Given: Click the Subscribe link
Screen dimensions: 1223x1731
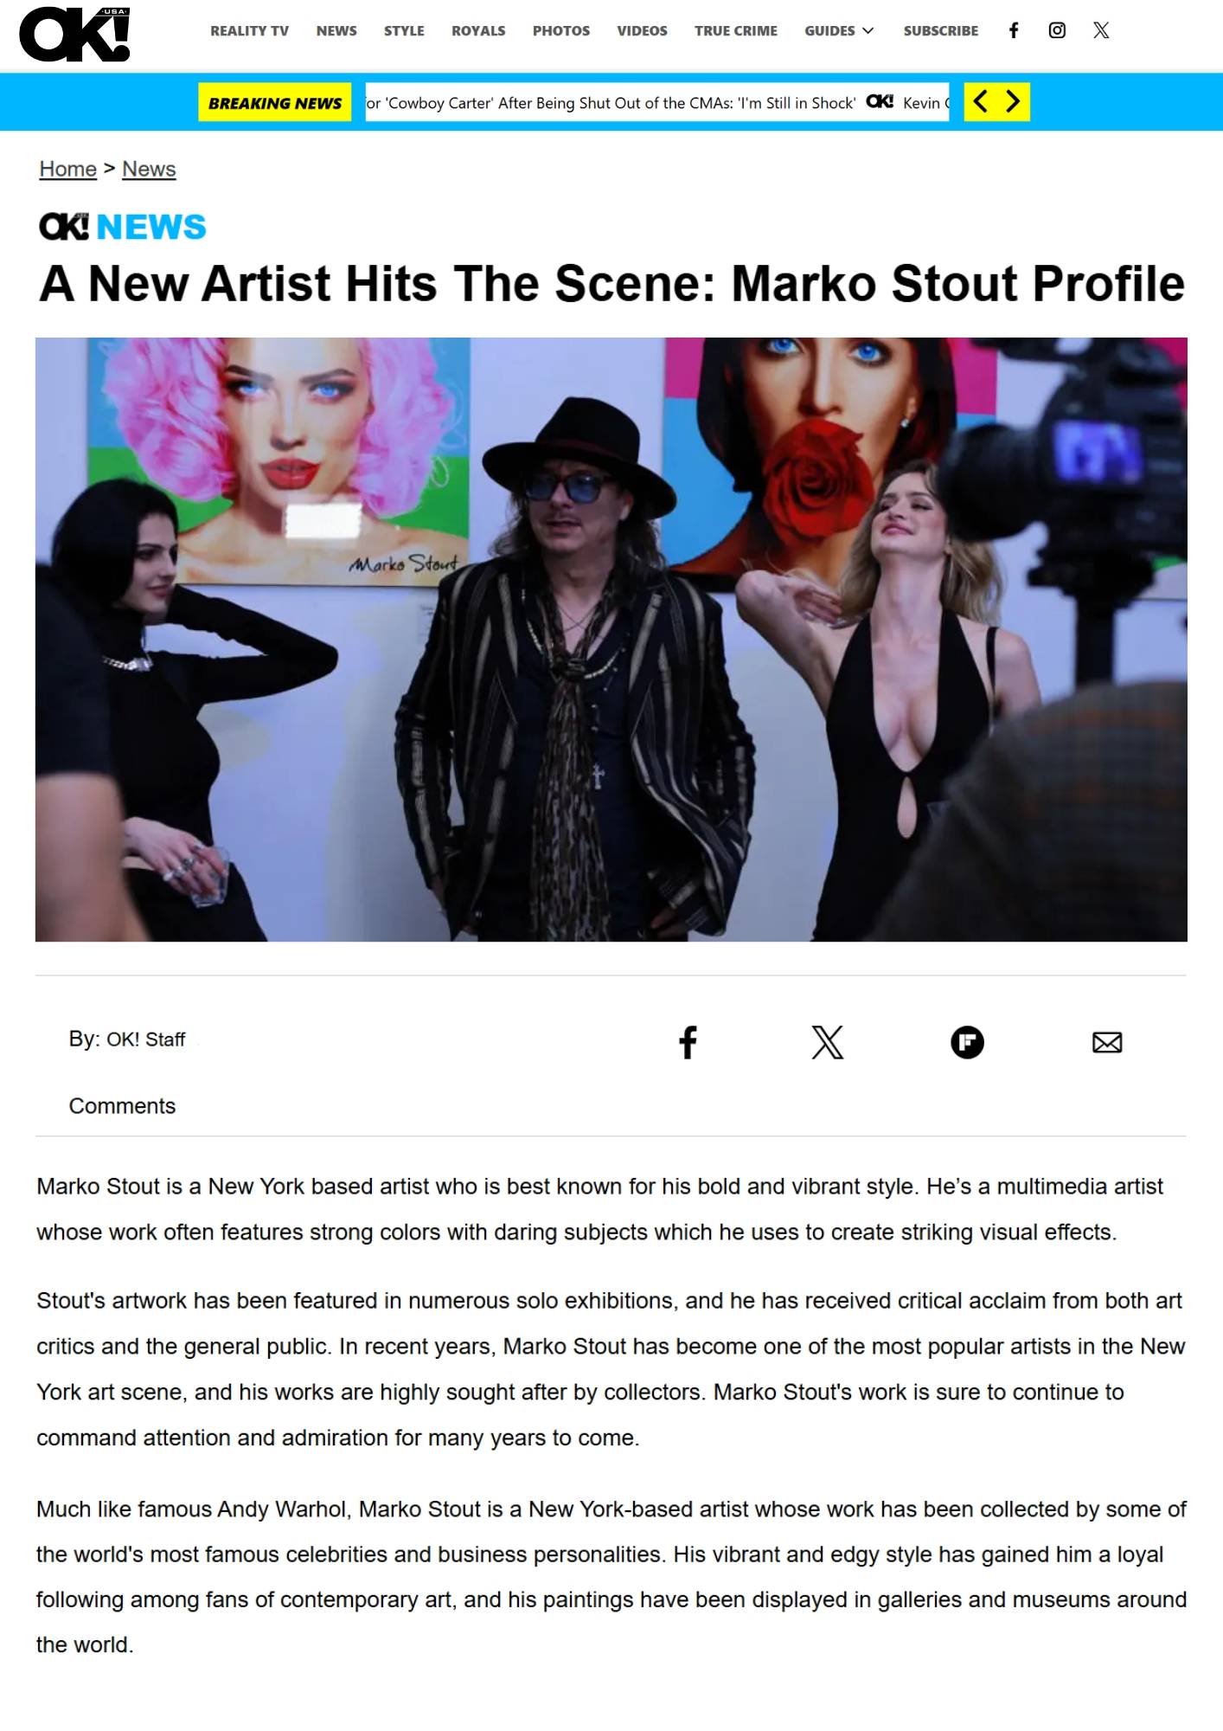Looking at the screenshot, I should (x=941, y=31).
